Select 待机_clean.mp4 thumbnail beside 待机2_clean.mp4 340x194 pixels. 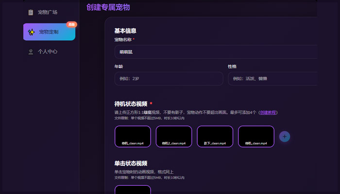(x=133, y=136)
